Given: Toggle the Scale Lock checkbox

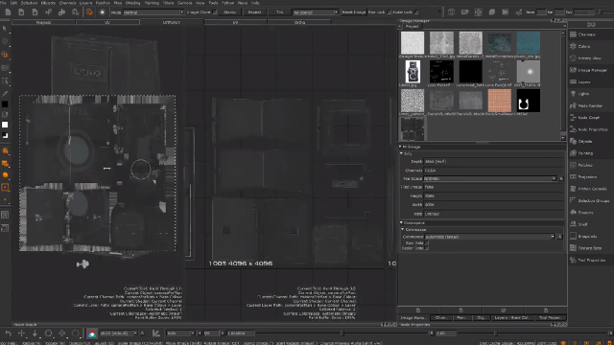Looking at the screenshot, I should click(x=416, y=12).
